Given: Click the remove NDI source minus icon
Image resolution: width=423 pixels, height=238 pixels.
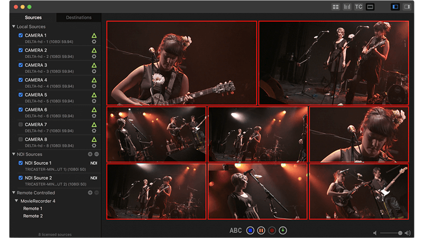Looking at the screenshot, I should [x=96, y=154].
